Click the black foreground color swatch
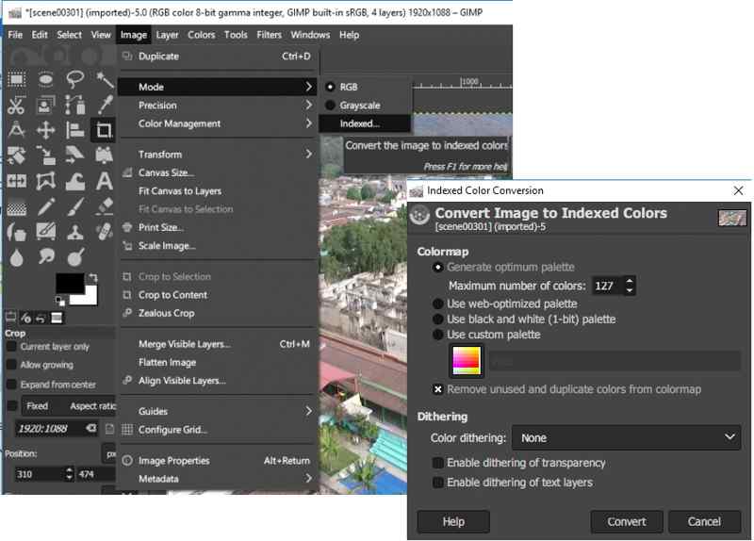Image resolution: width=754 pixels, height=541 pixels. click(x=69, y=282)
